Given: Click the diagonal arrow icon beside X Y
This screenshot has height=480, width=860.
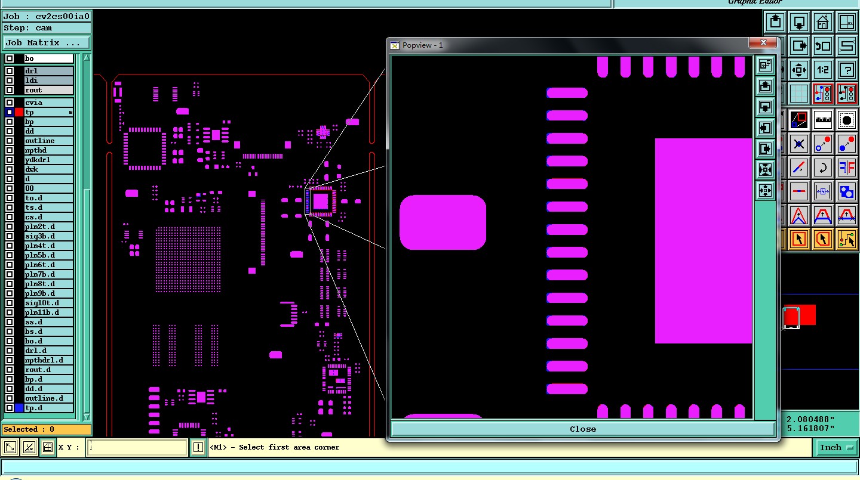Looking at the screenshot, I should click(10, 447).
